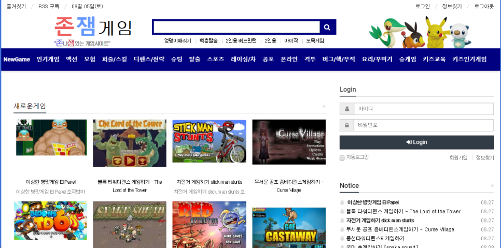Click the 벽돌탈출 search keyword
The width and height of the screenshot is (501, 248).
208,41
